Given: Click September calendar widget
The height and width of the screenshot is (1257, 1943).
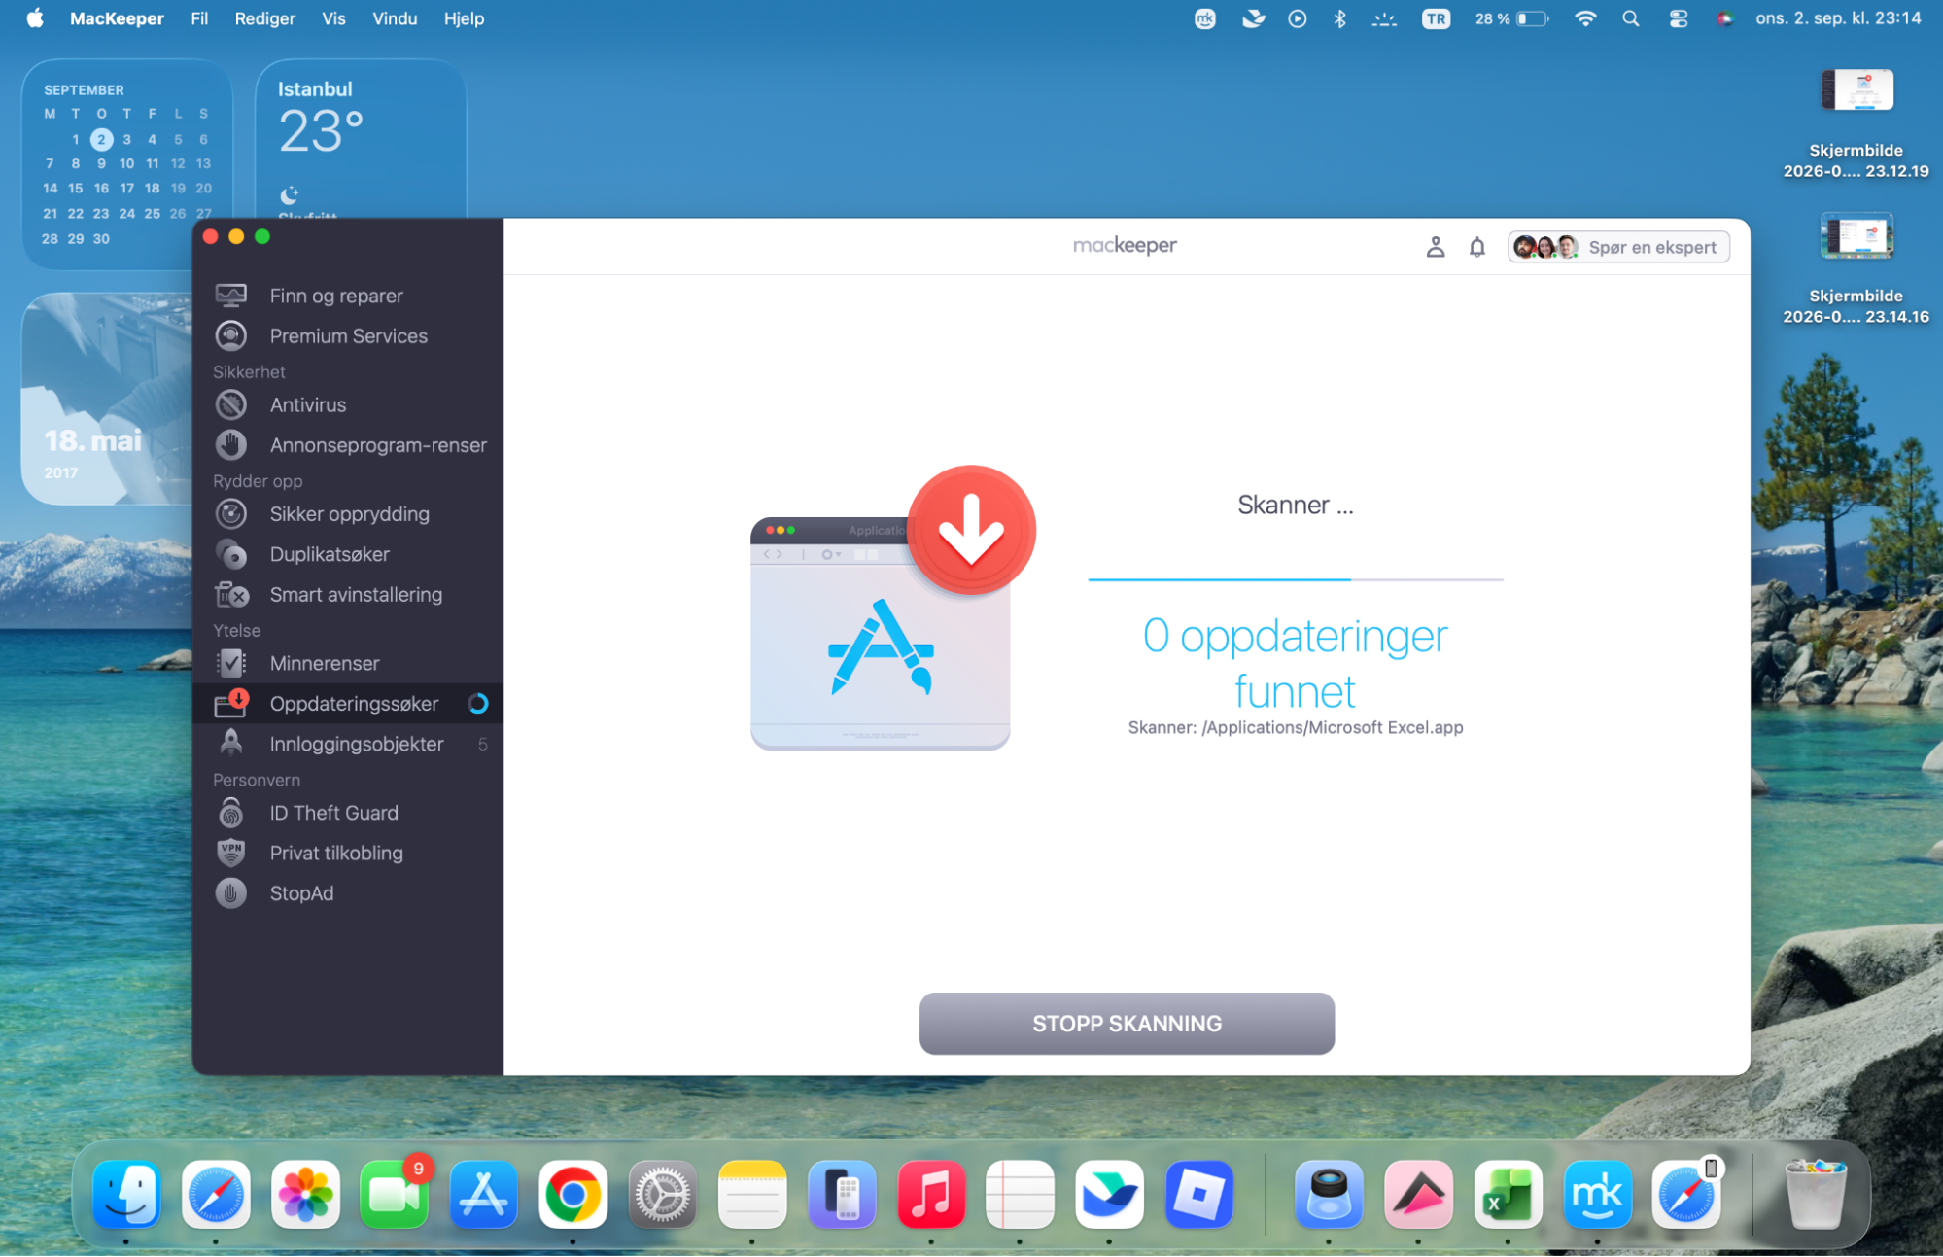Looking at the screenshot, I should (x=127, y=163).
